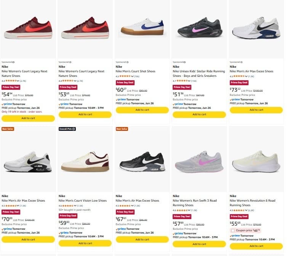Open Nike Women's Revolution 8 Road Running Shoes
The height and width of the screenshot is (256, 287).
point(252,203)
